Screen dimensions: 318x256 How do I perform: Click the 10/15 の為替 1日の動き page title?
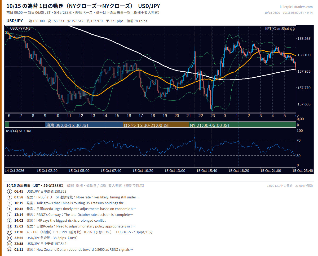click(83, 6)
